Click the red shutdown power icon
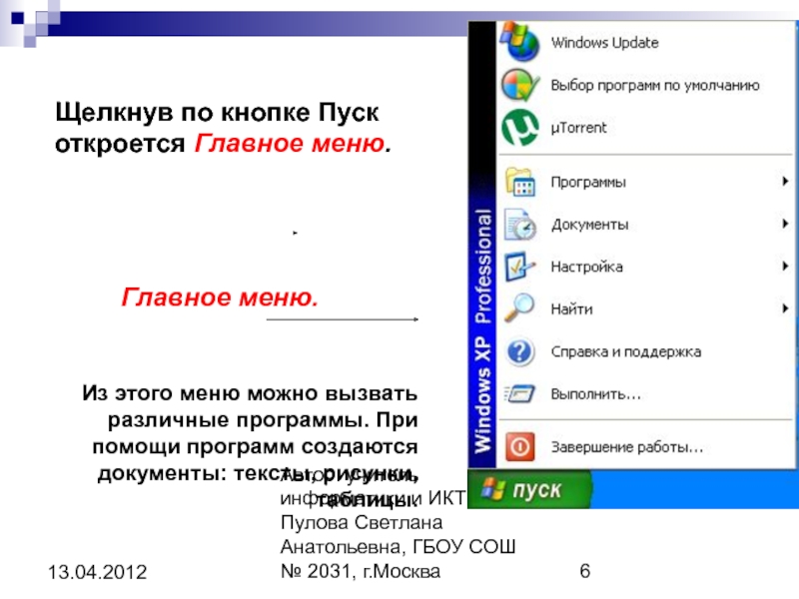This screenshot has width=799, height=599. point(519,446)
